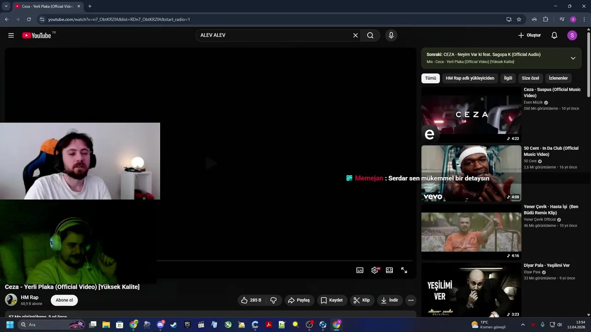This screenshot has height=332, width=591.
Task: View site information icon in address bar
Action: [42, 19]
